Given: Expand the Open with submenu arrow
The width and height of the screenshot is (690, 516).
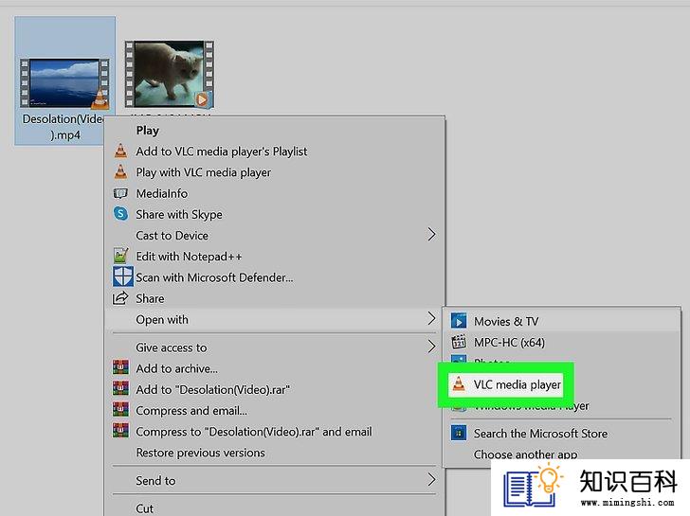Looking at the screenshot, I should point(431,318).
